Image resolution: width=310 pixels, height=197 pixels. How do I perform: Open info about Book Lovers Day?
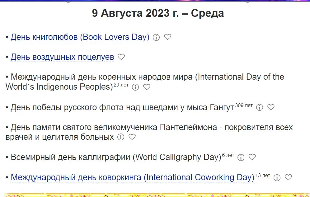click(x=156, y=37)
